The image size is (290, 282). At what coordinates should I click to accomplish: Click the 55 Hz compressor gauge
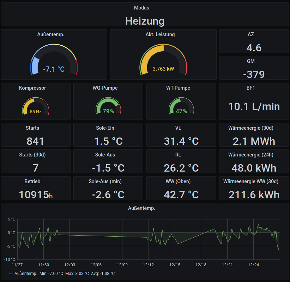(36, 106)
